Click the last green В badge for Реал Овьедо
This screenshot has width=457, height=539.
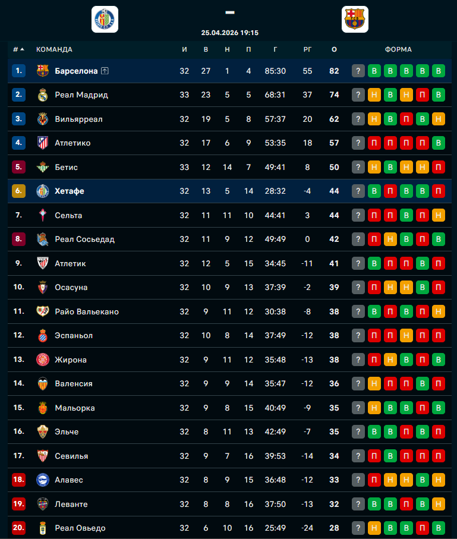439,528
